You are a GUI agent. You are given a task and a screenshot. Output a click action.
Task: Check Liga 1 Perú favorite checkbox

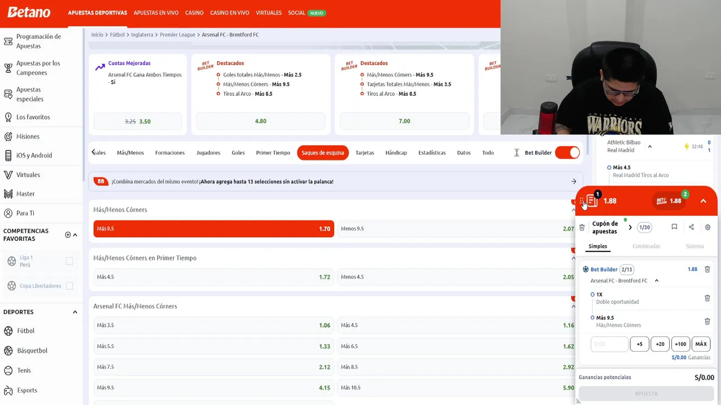pos(69,261)
